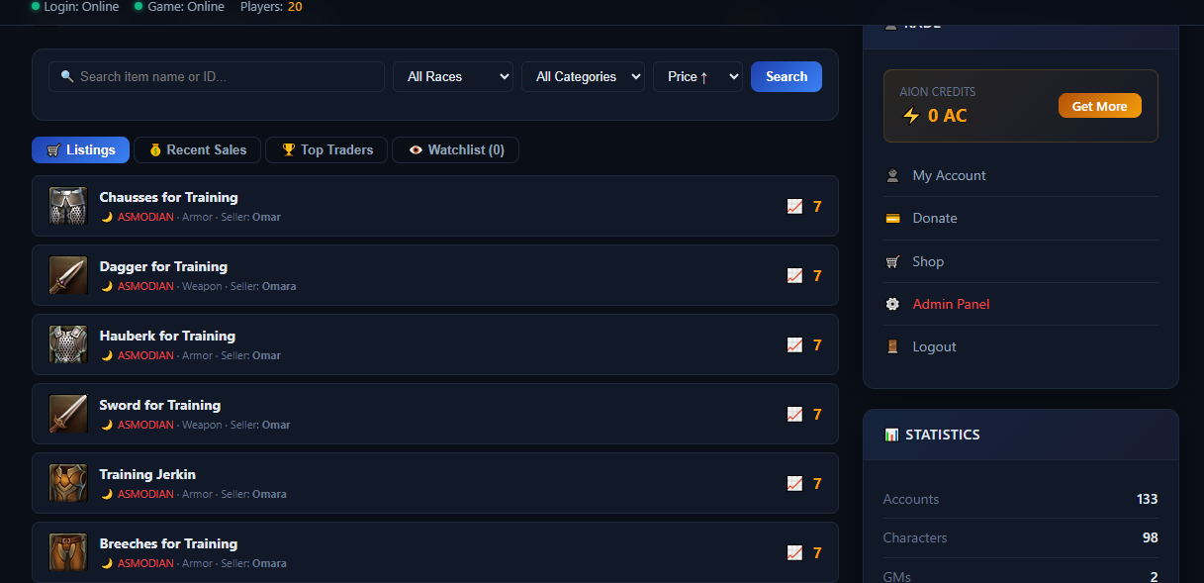Click the price chart icon for Dagger

794,276
